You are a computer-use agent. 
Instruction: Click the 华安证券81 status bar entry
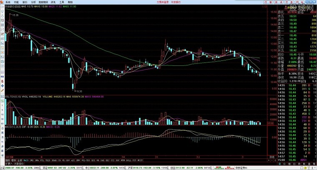pyautogui.click(x=242, y=168)
